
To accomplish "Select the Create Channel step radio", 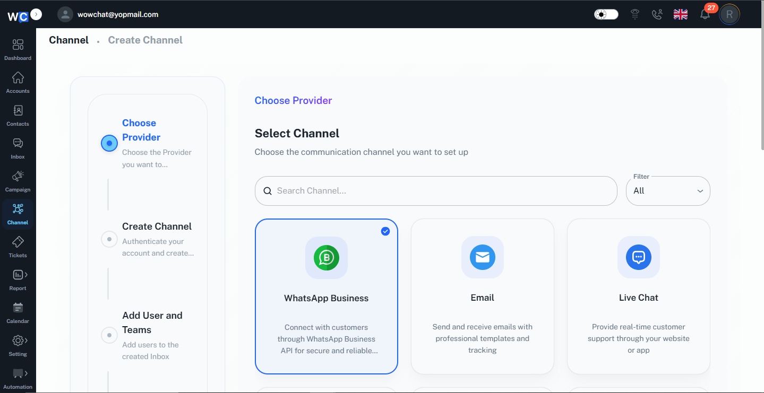I will pyautogui.click(x=109, y=239).
